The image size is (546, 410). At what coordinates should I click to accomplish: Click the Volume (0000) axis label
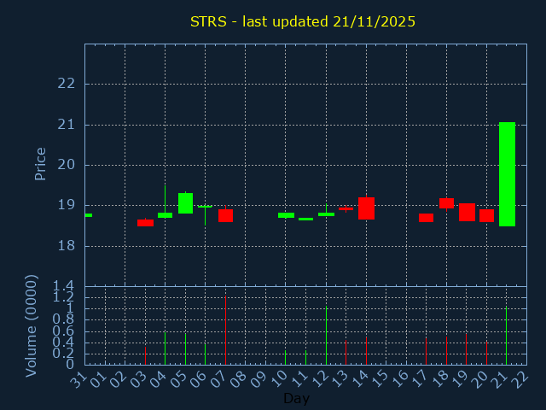32,325
